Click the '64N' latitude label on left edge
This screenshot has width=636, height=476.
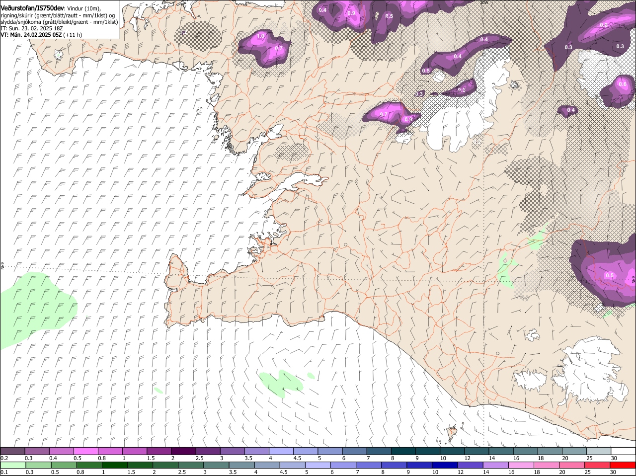[x=2, y=266]
